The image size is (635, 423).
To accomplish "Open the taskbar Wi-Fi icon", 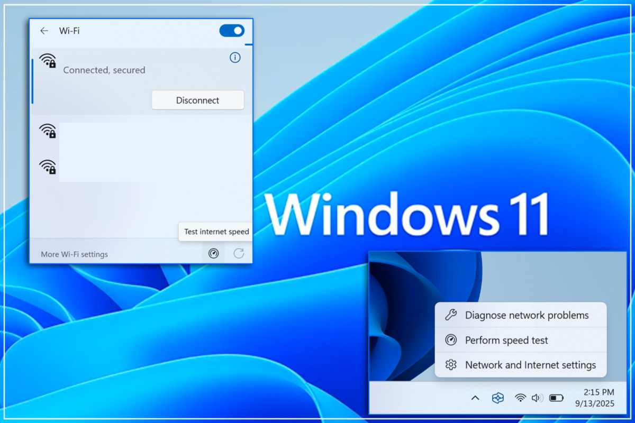I will coord(521,398).
